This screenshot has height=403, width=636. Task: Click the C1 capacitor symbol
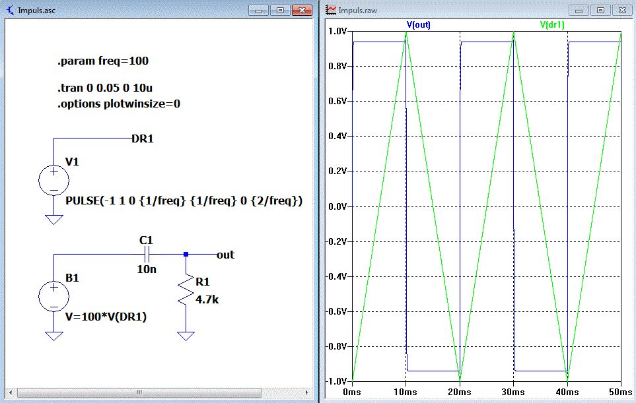click(x=147, y=254)
